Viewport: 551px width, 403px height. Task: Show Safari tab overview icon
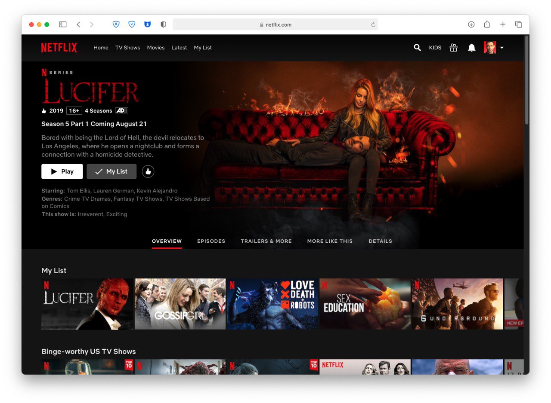click(519, 24)
